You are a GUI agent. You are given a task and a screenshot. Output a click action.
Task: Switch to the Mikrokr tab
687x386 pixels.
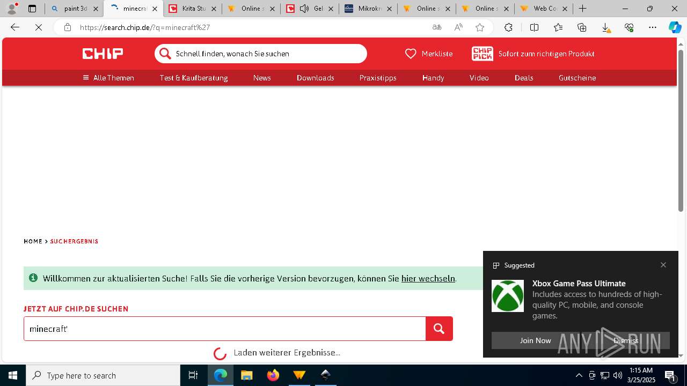tap(368, 9)
